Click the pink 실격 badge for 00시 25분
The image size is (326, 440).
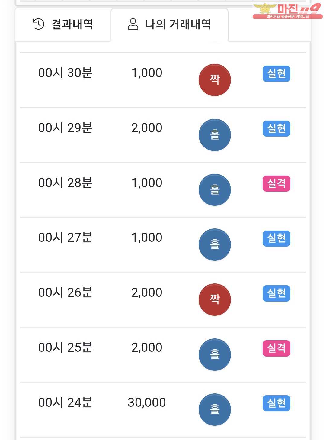(x=276, y=348)
